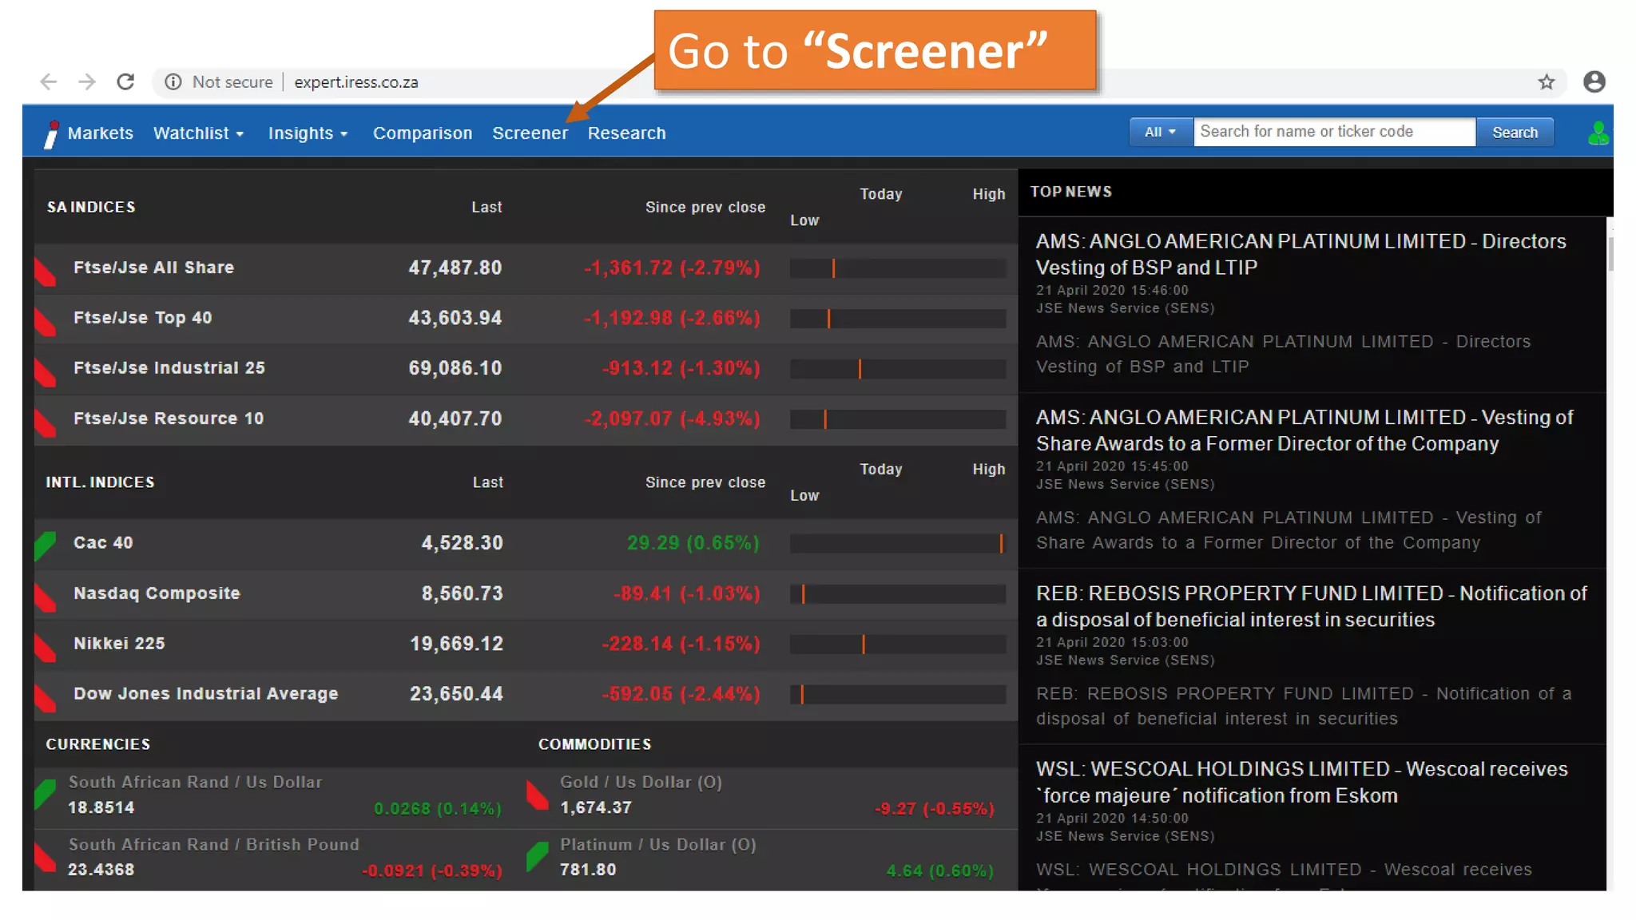The width and height of the screenshot is (1636, 920).
Task: Click red down indicator for Nikkei 225
Action: 46,647
